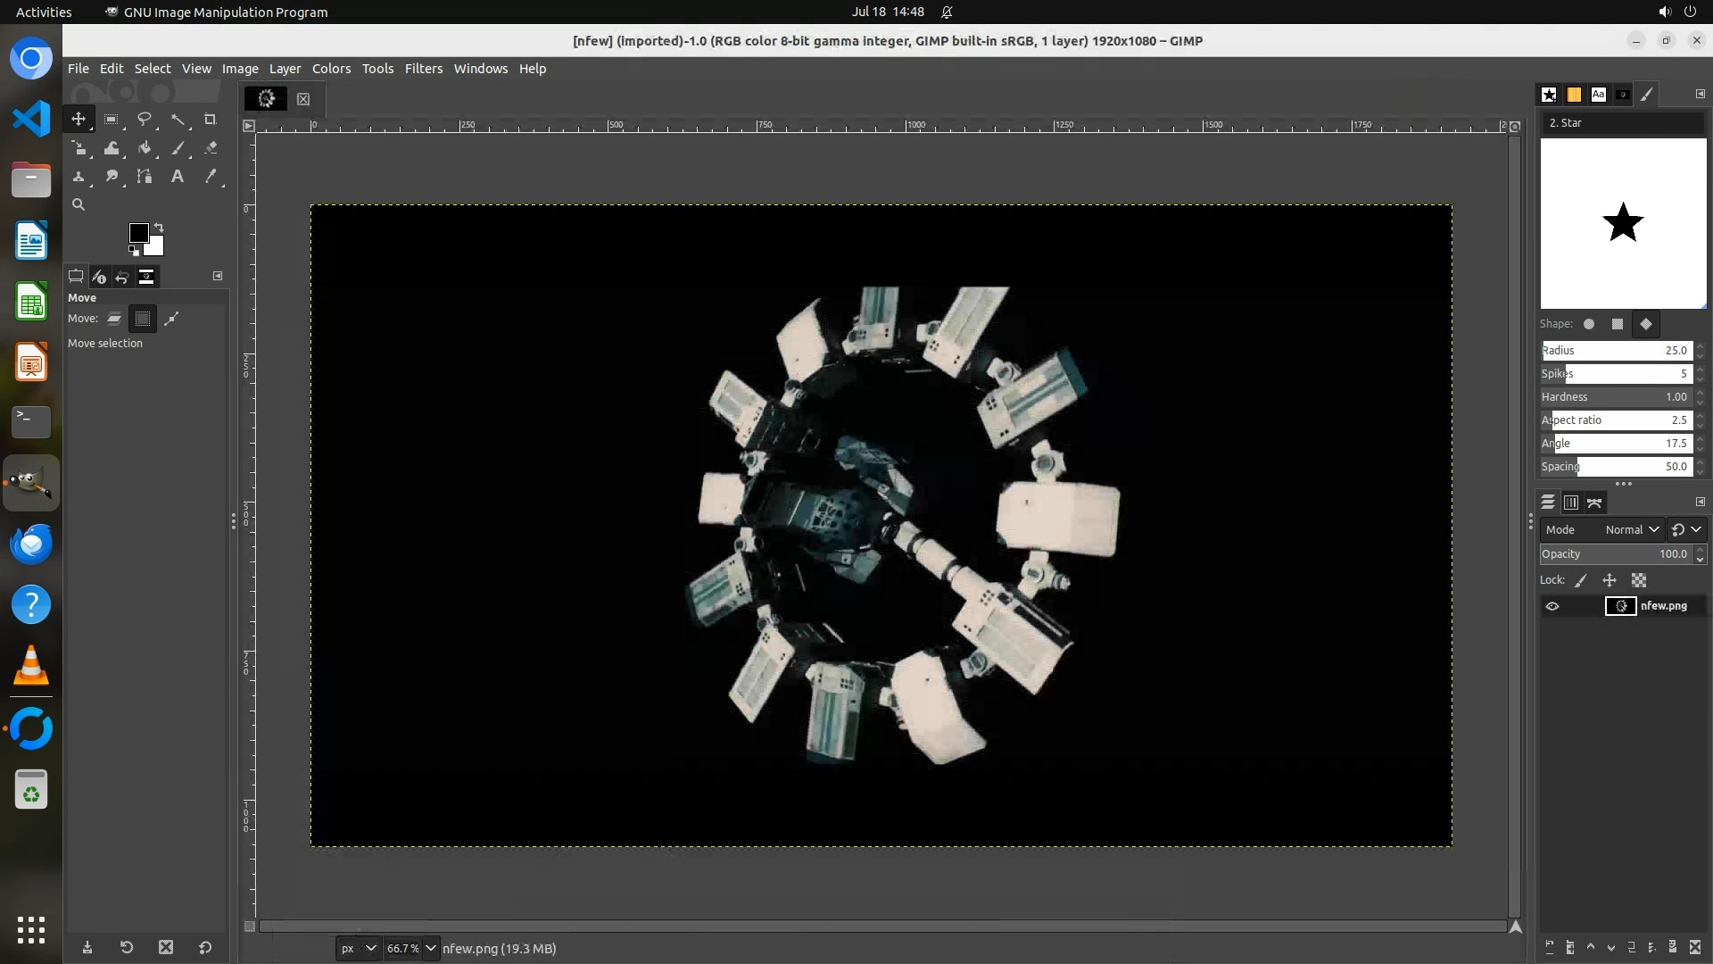This screenshot has width=1713, height=964.
Task: Select the Eraser tool
Action: [x=211, y=148]
